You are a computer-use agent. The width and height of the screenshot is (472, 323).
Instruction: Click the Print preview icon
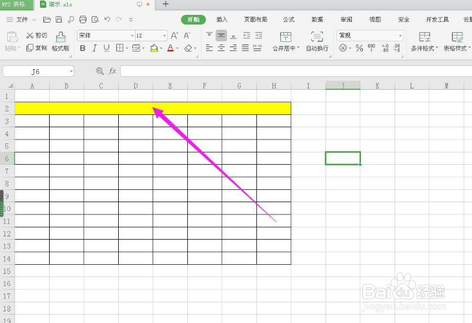tap(95, 20)
